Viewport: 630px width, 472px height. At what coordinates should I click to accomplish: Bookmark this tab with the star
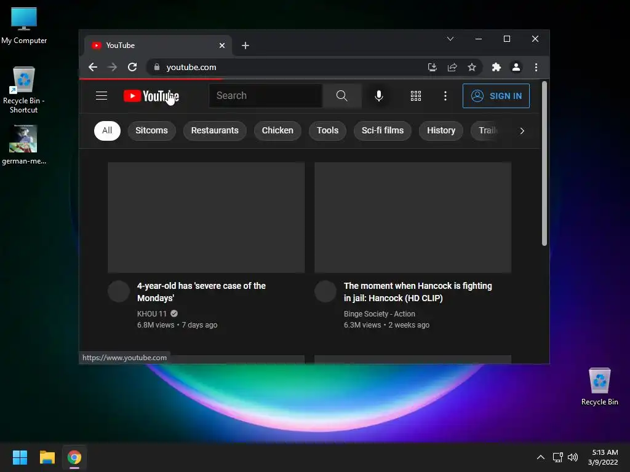(472, 67)
